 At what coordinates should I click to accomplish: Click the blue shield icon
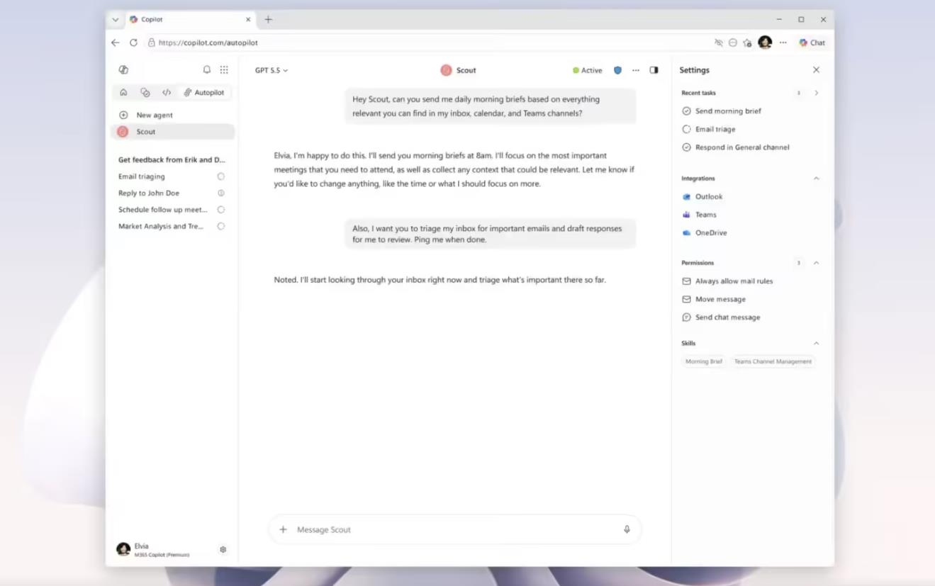coord(618,70)
